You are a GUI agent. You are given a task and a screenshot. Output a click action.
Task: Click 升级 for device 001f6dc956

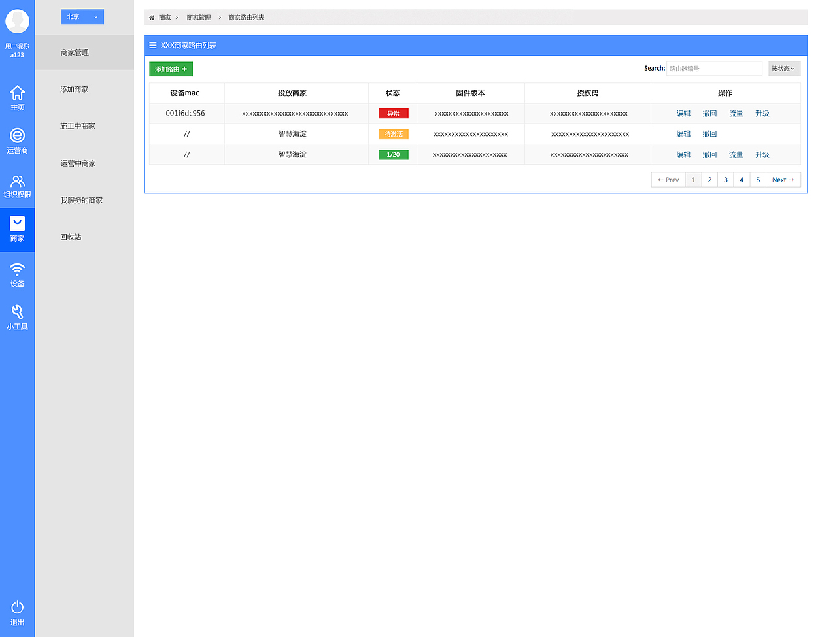tap(762, 114)
